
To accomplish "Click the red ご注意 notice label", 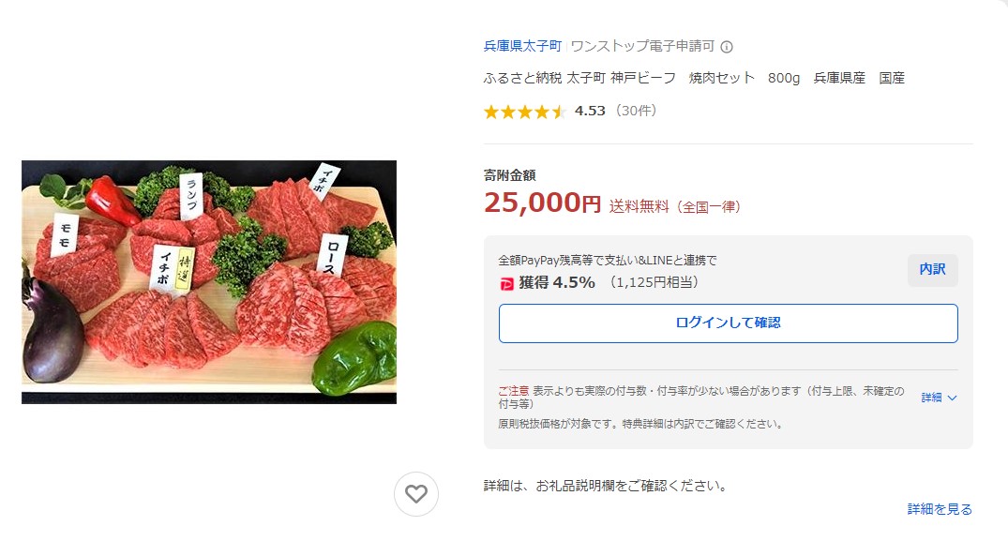I will [514, 390].
